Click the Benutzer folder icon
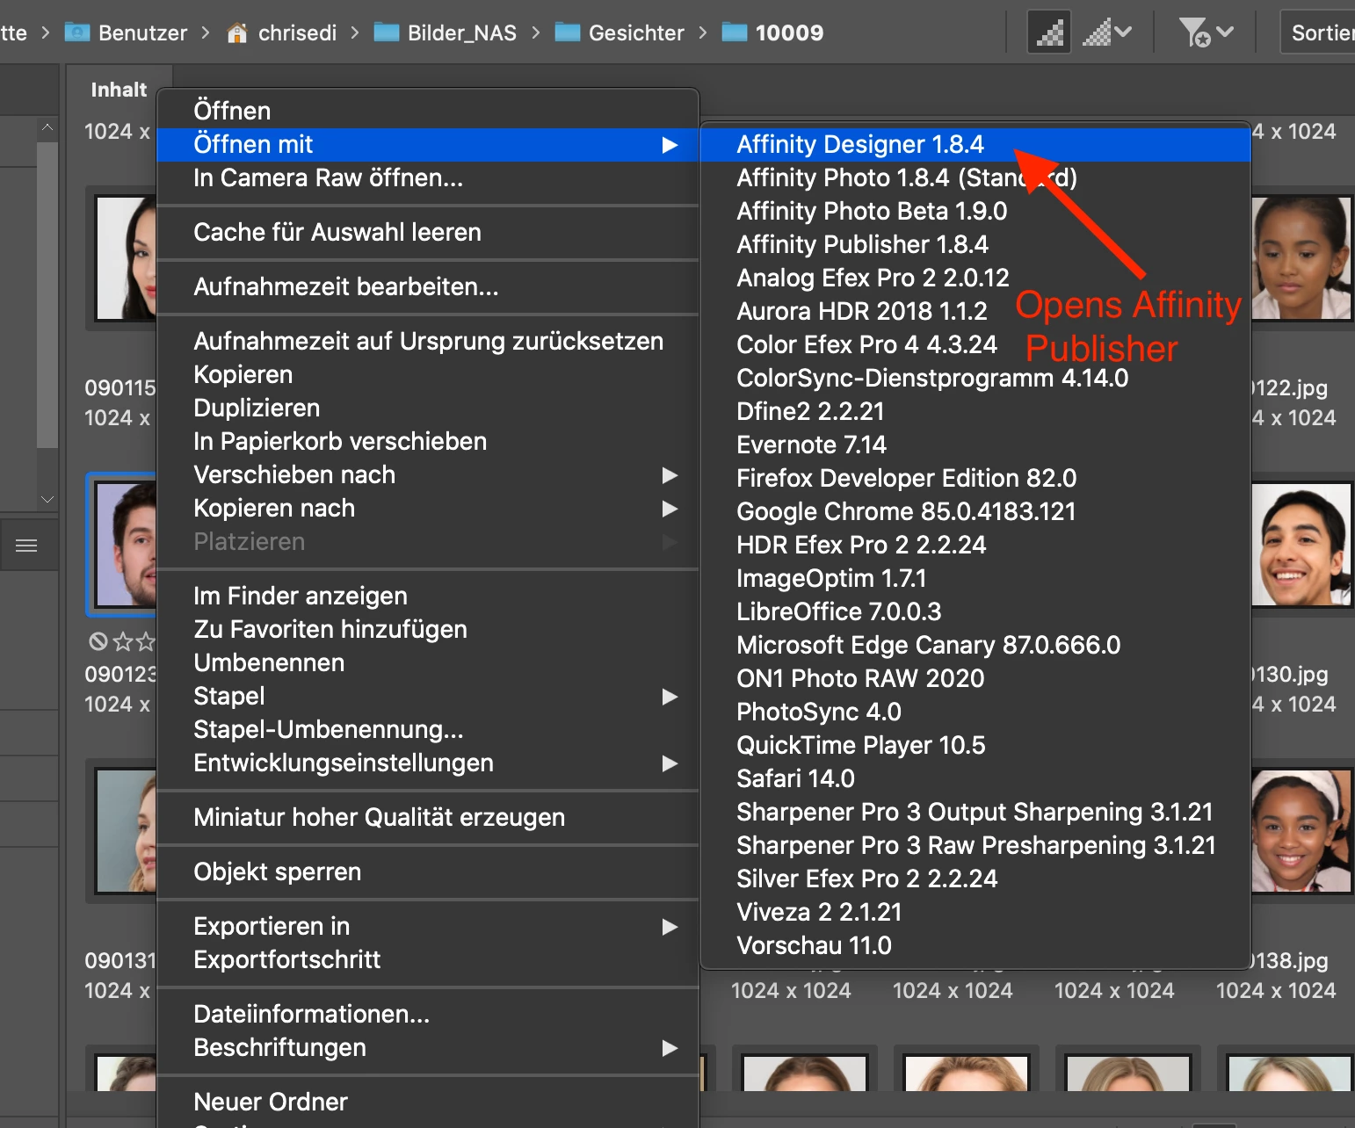This screenshot has width=1355, height=1128. pyautogui.click(x=77, y=33)
